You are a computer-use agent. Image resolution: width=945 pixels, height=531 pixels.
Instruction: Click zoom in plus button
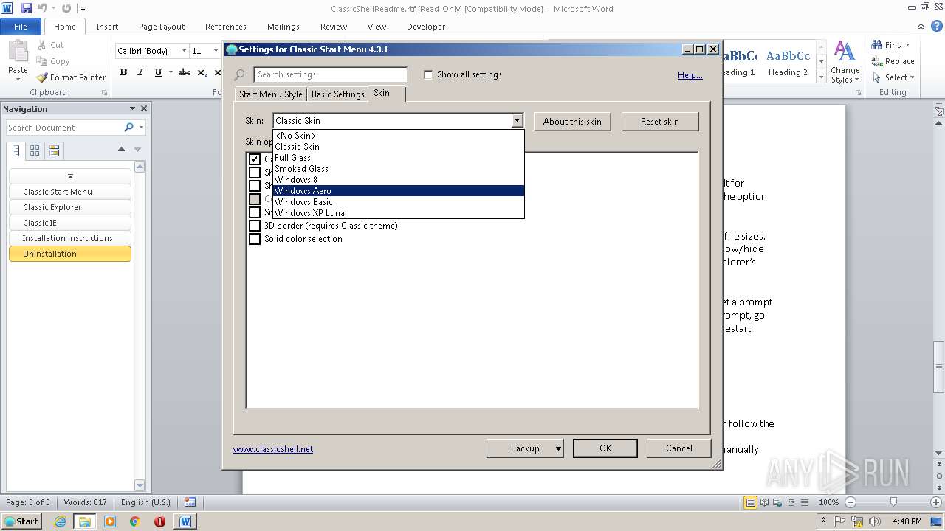coord(935,502)
